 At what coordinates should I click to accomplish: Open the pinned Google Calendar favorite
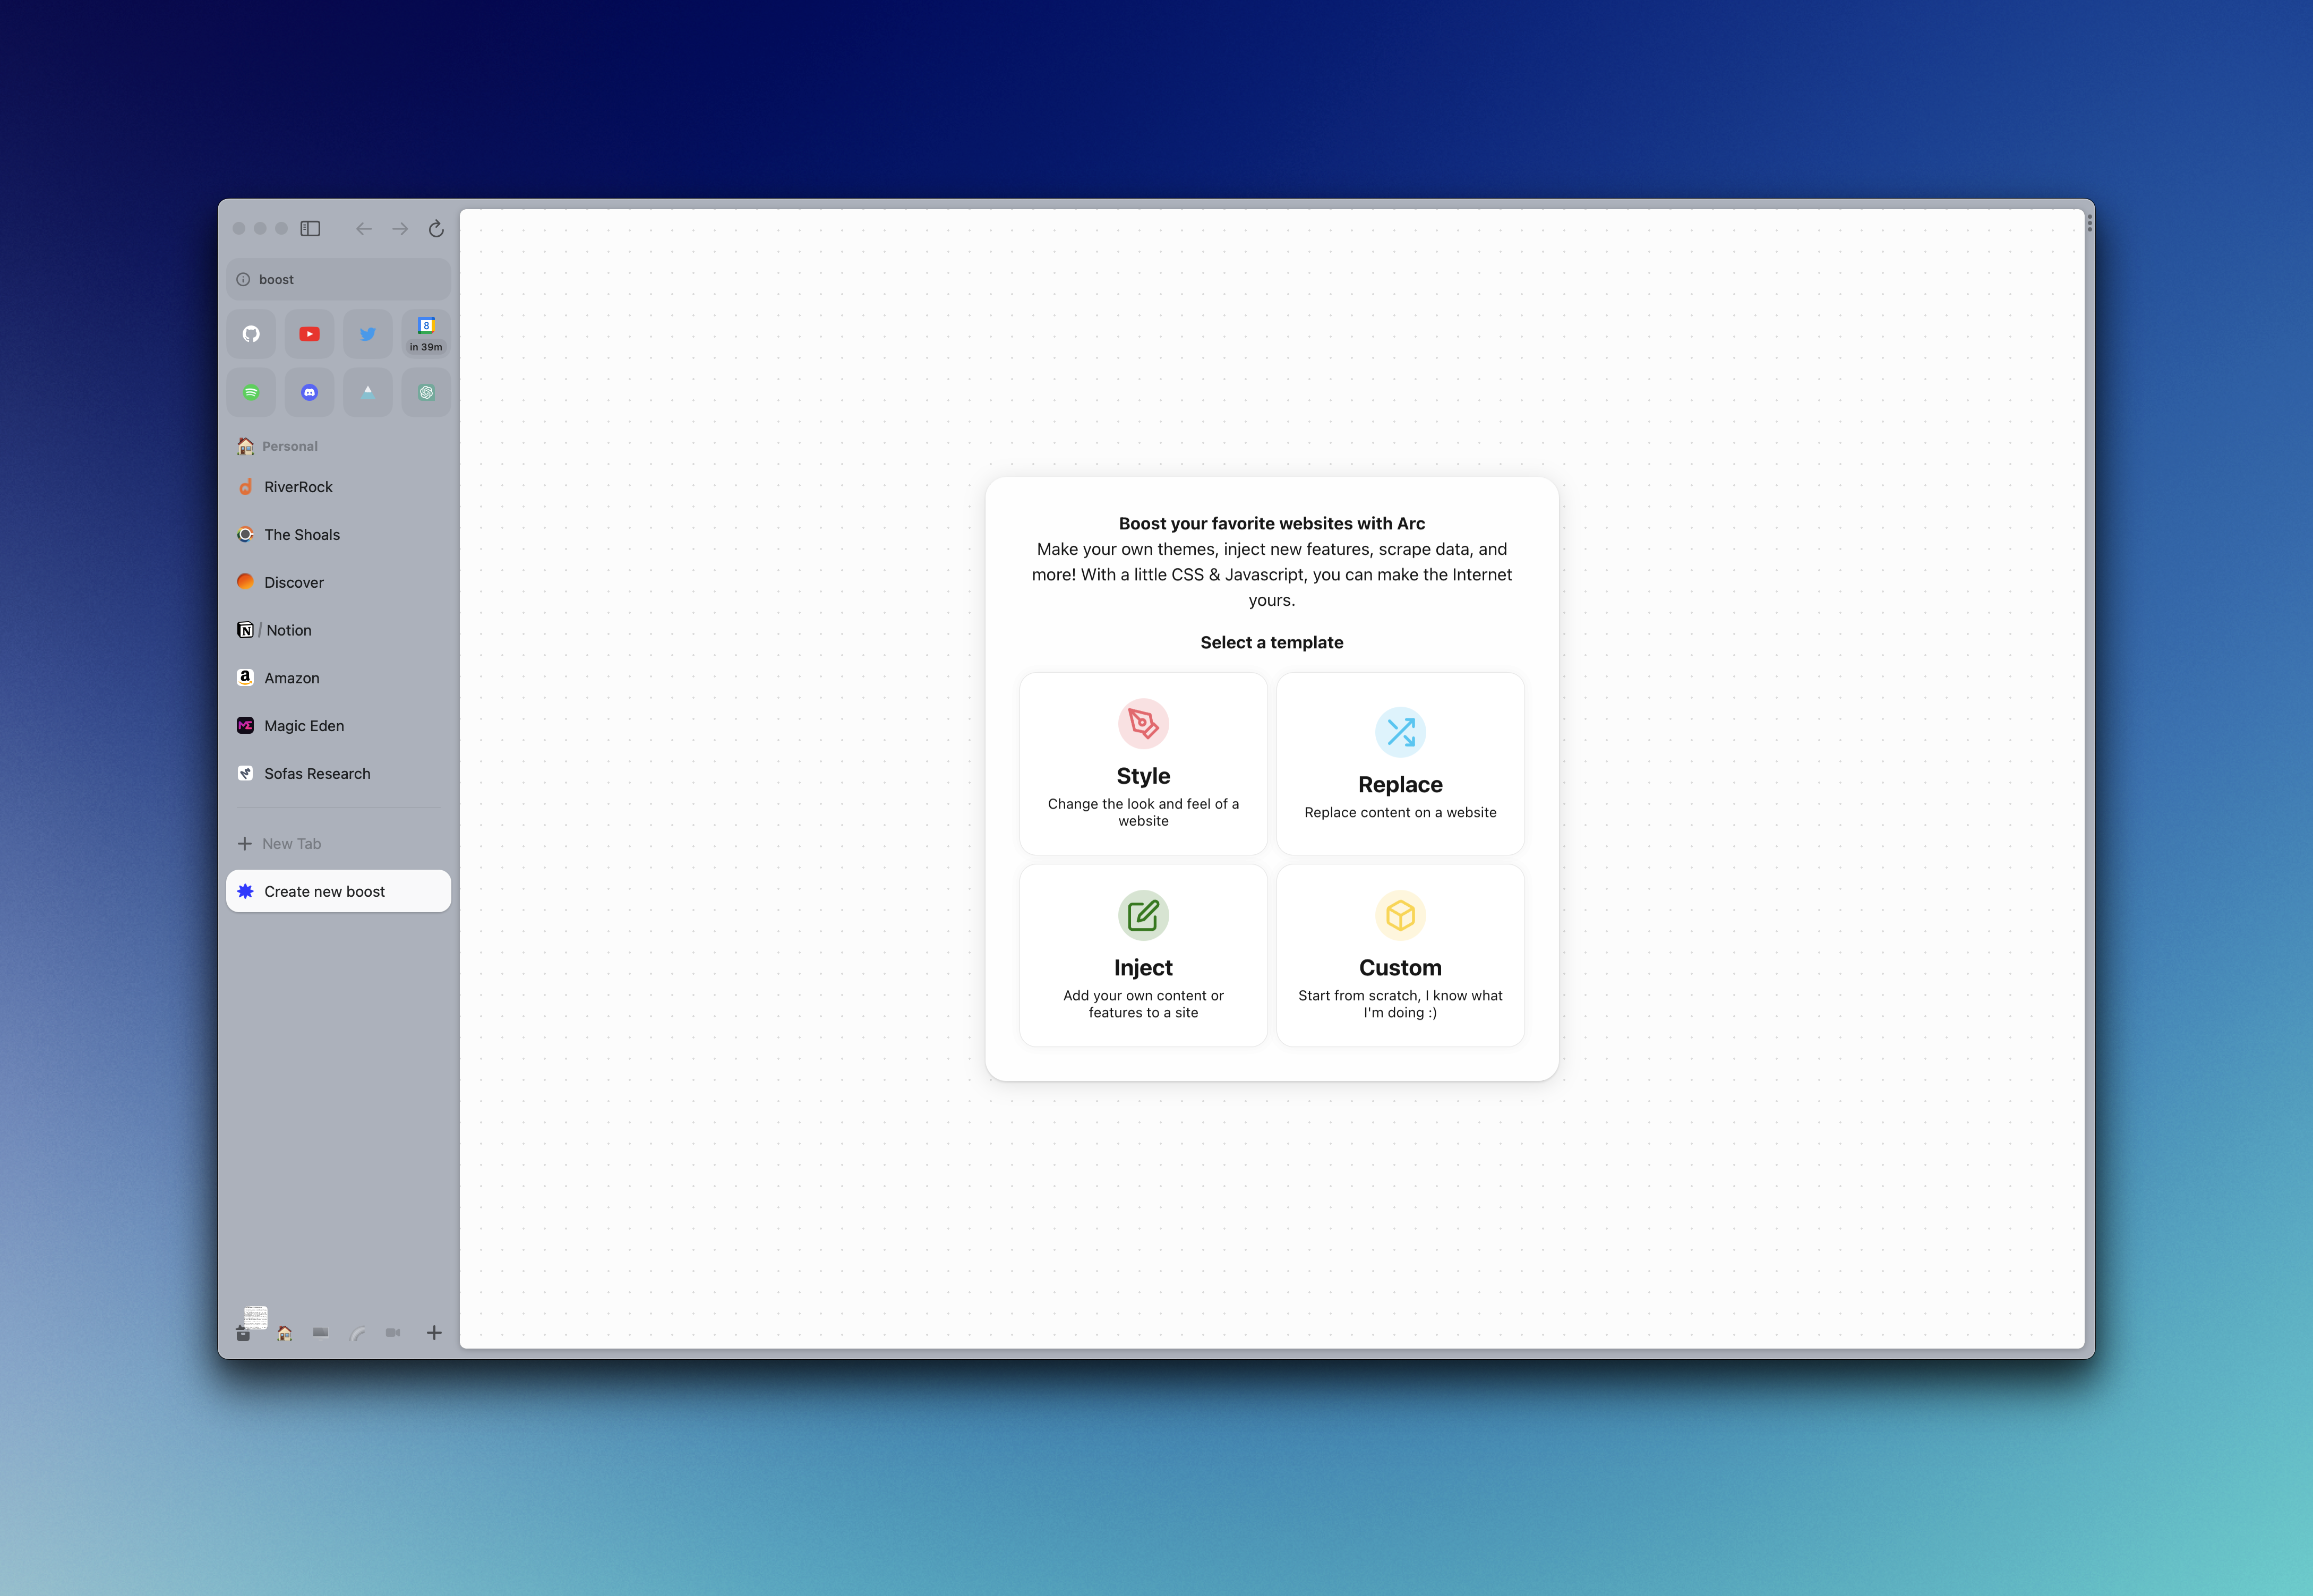click(426, 334)
